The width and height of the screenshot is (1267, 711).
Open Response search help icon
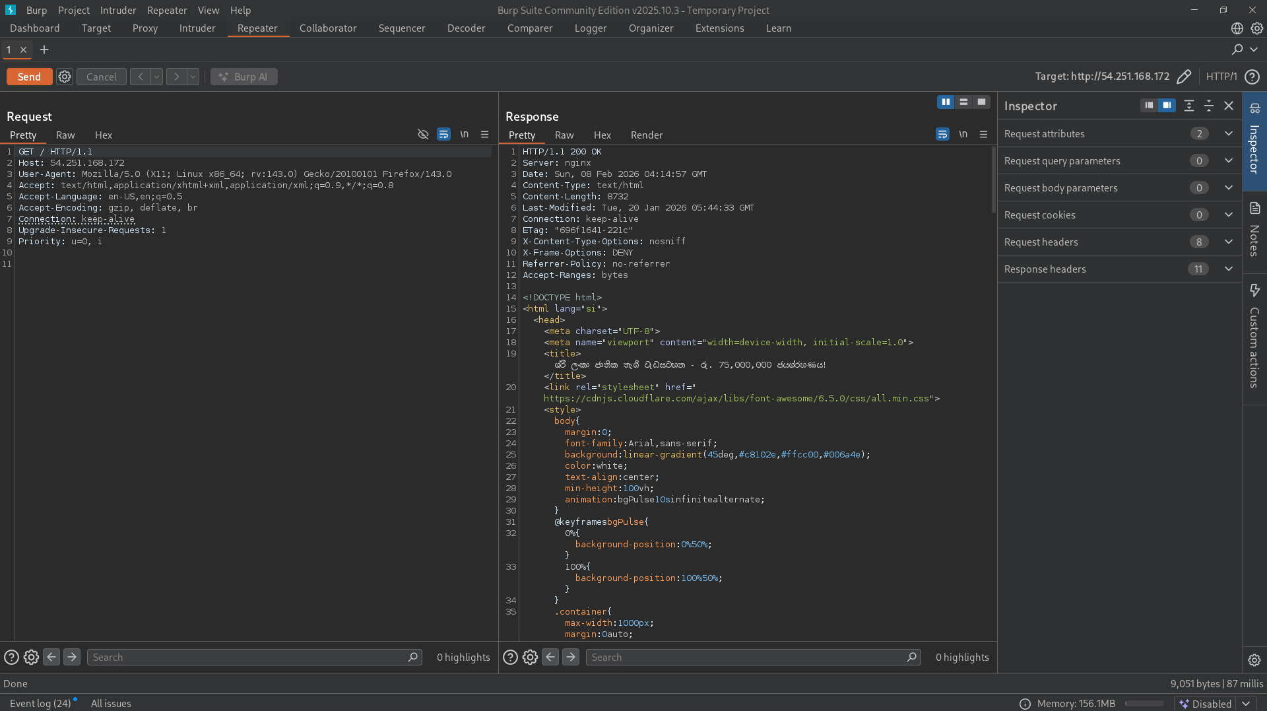coord(510,657)
